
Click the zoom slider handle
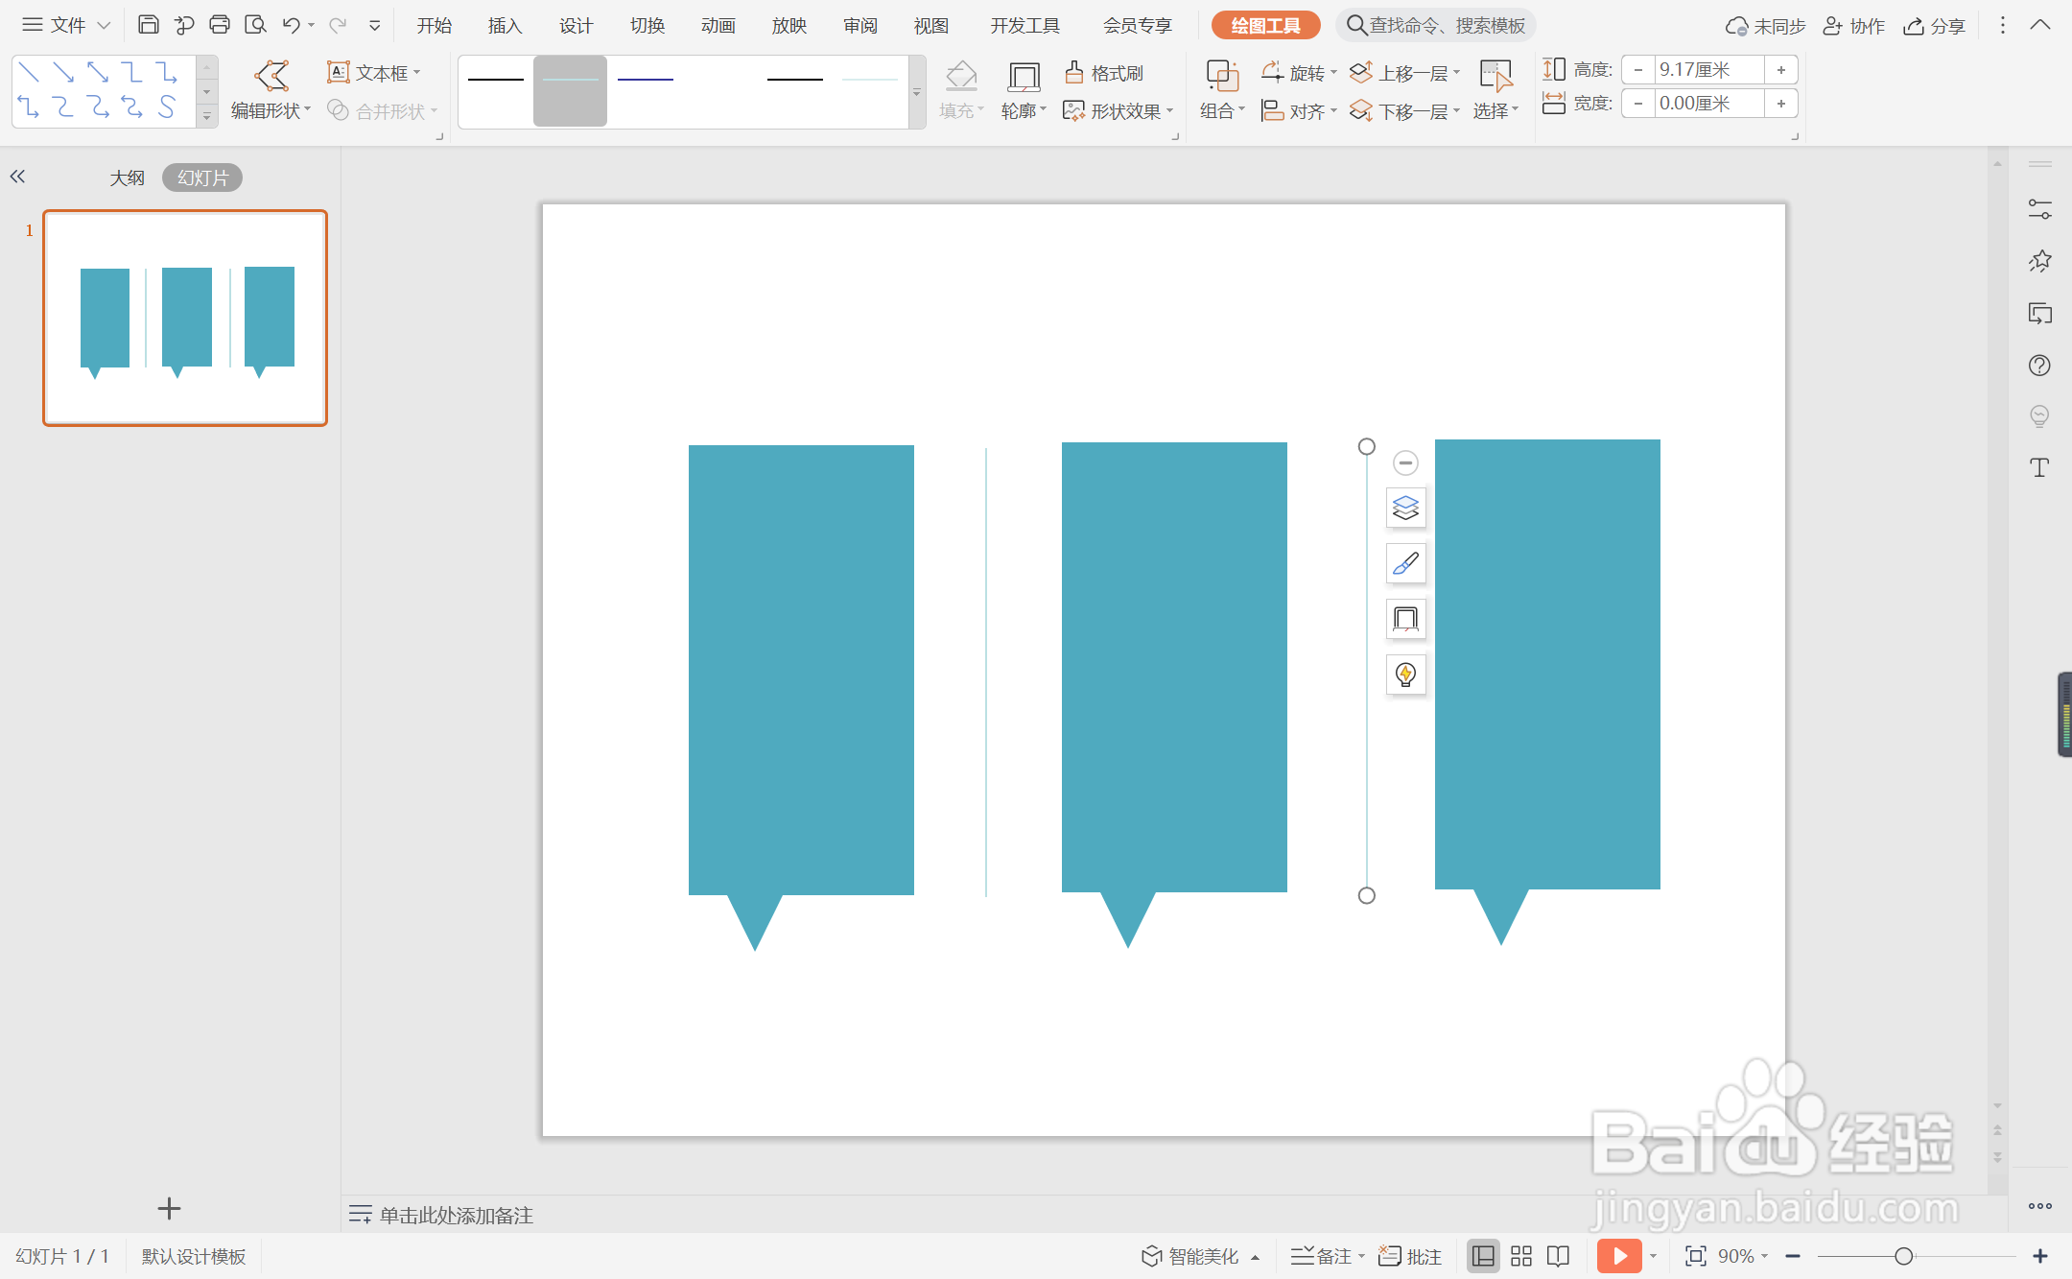[1904, 1256]
